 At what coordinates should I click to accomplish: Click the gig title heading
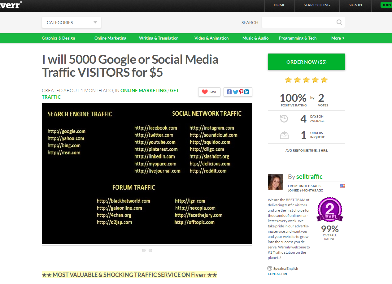[x=130, y=66]
